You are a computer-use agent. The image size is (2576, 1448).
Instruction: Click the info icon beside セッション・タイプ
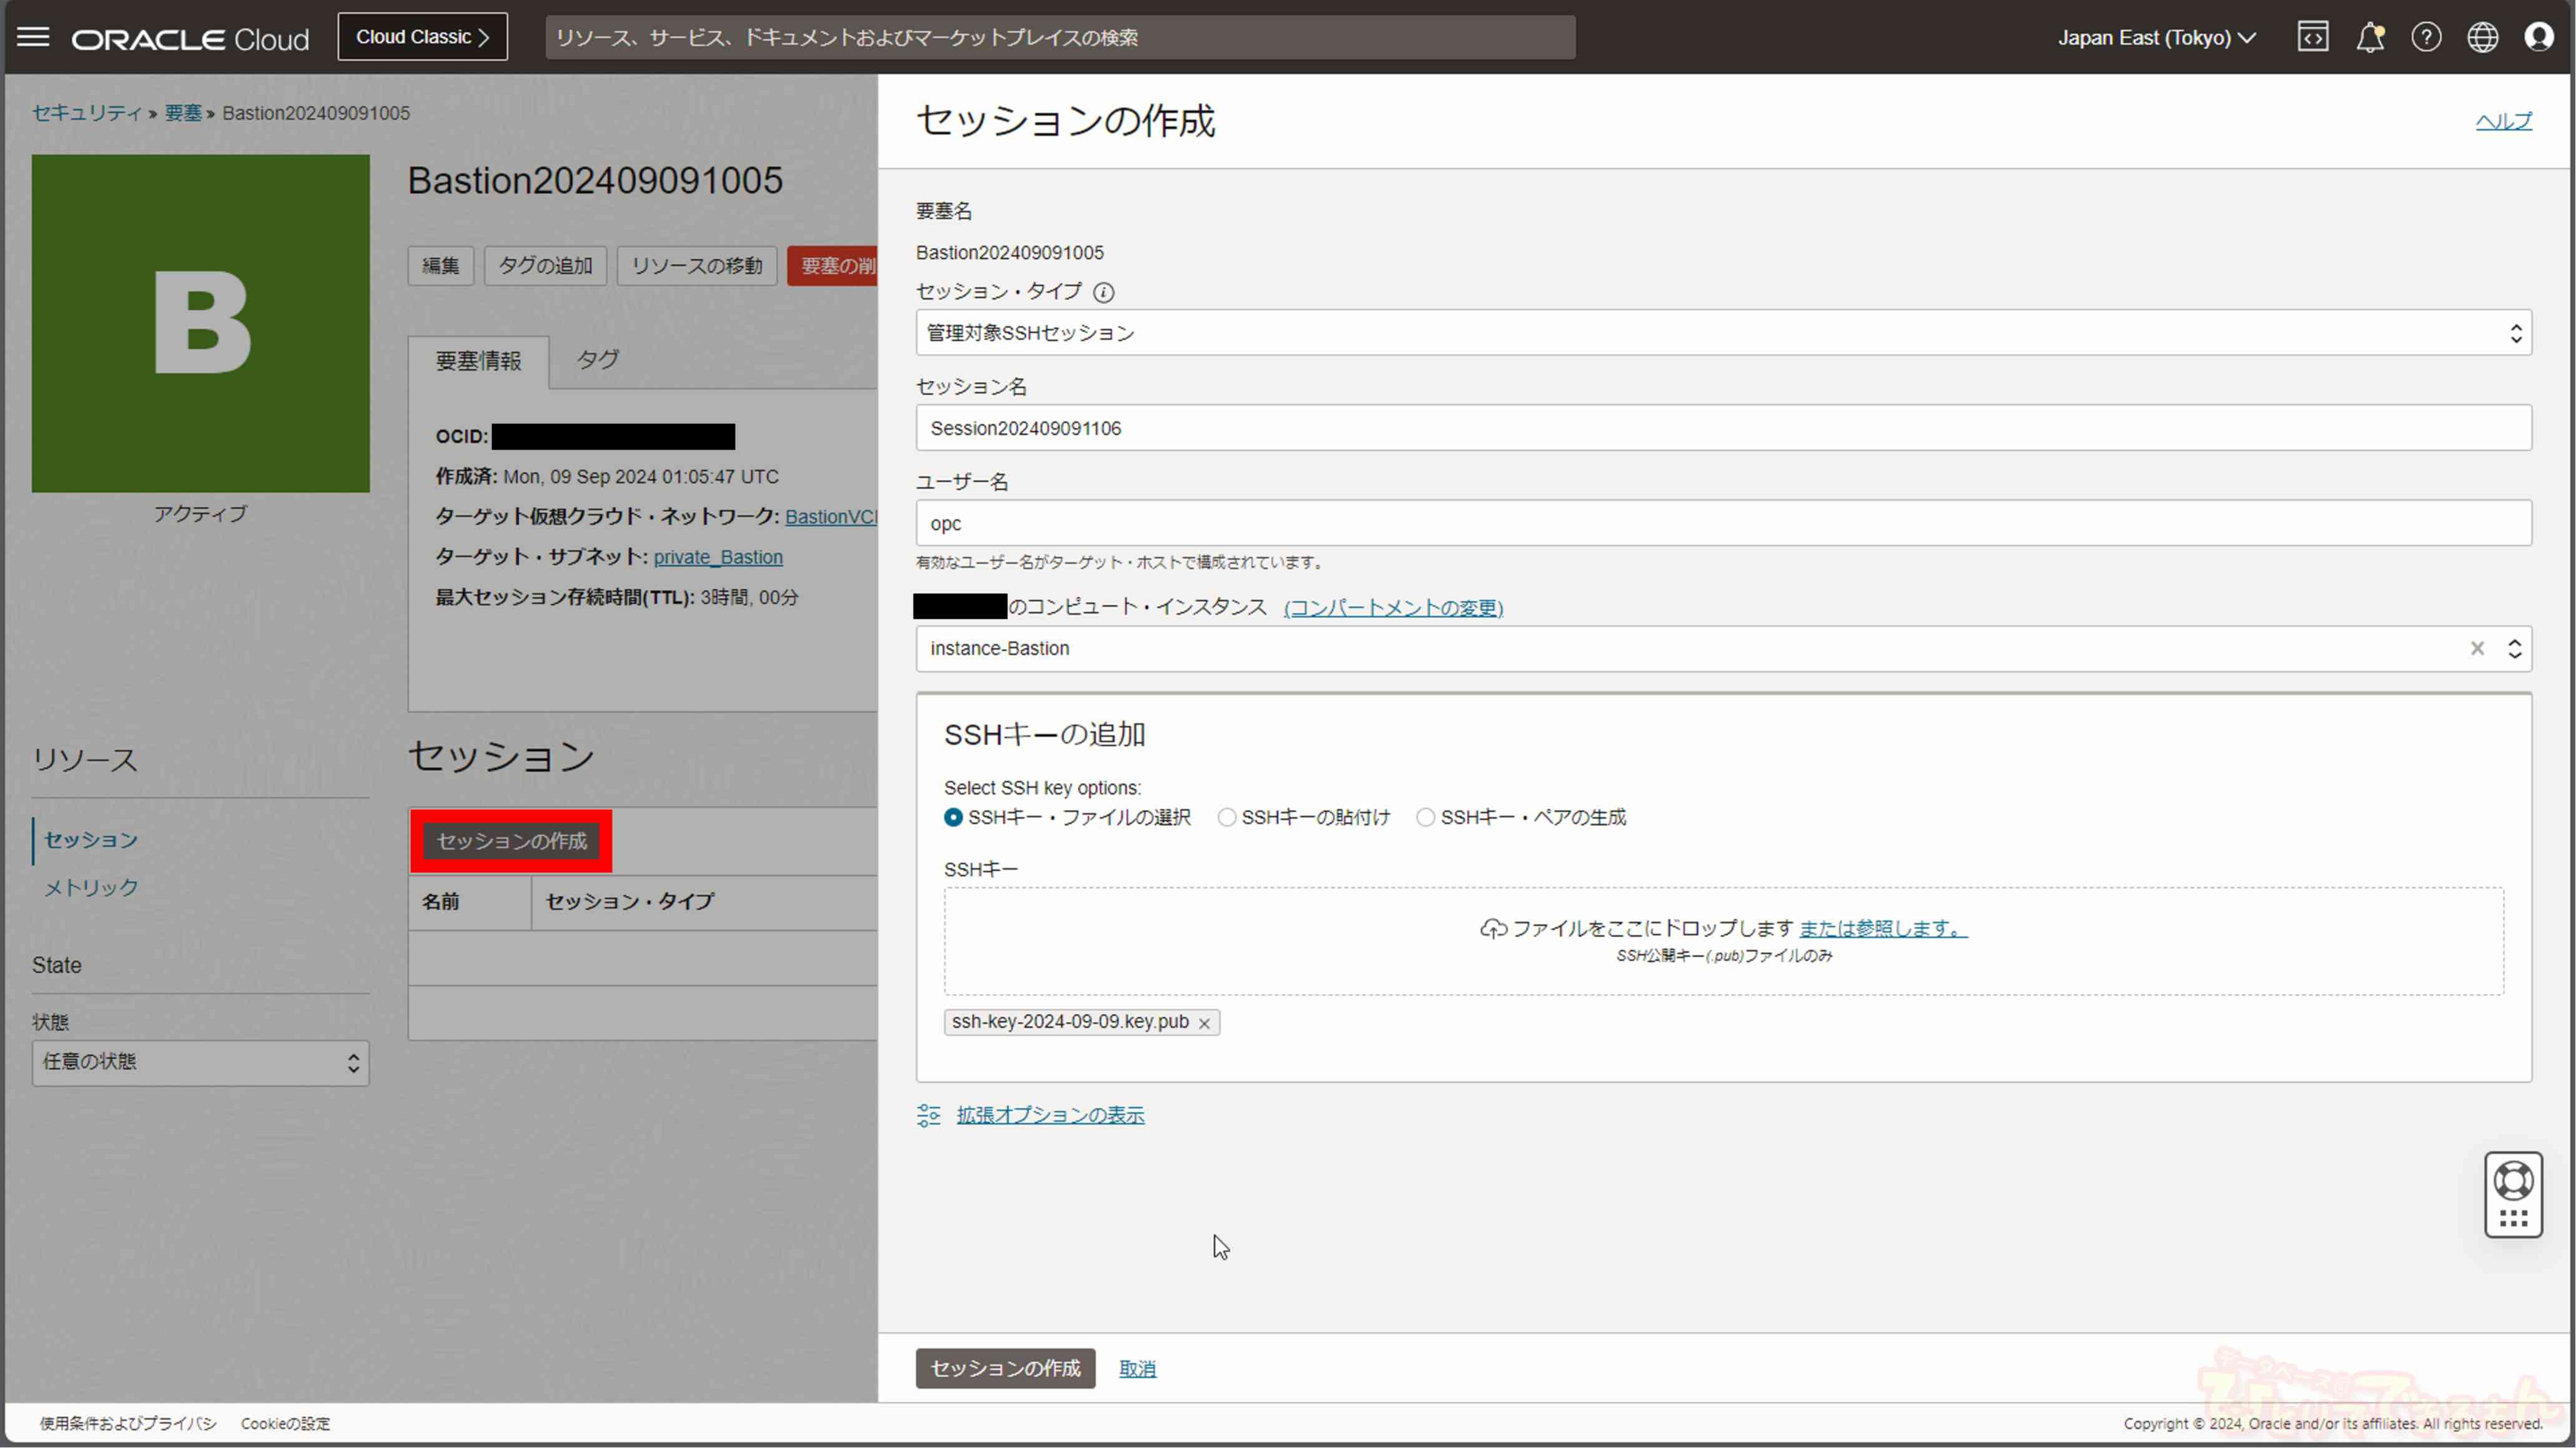pos(1103,292)
